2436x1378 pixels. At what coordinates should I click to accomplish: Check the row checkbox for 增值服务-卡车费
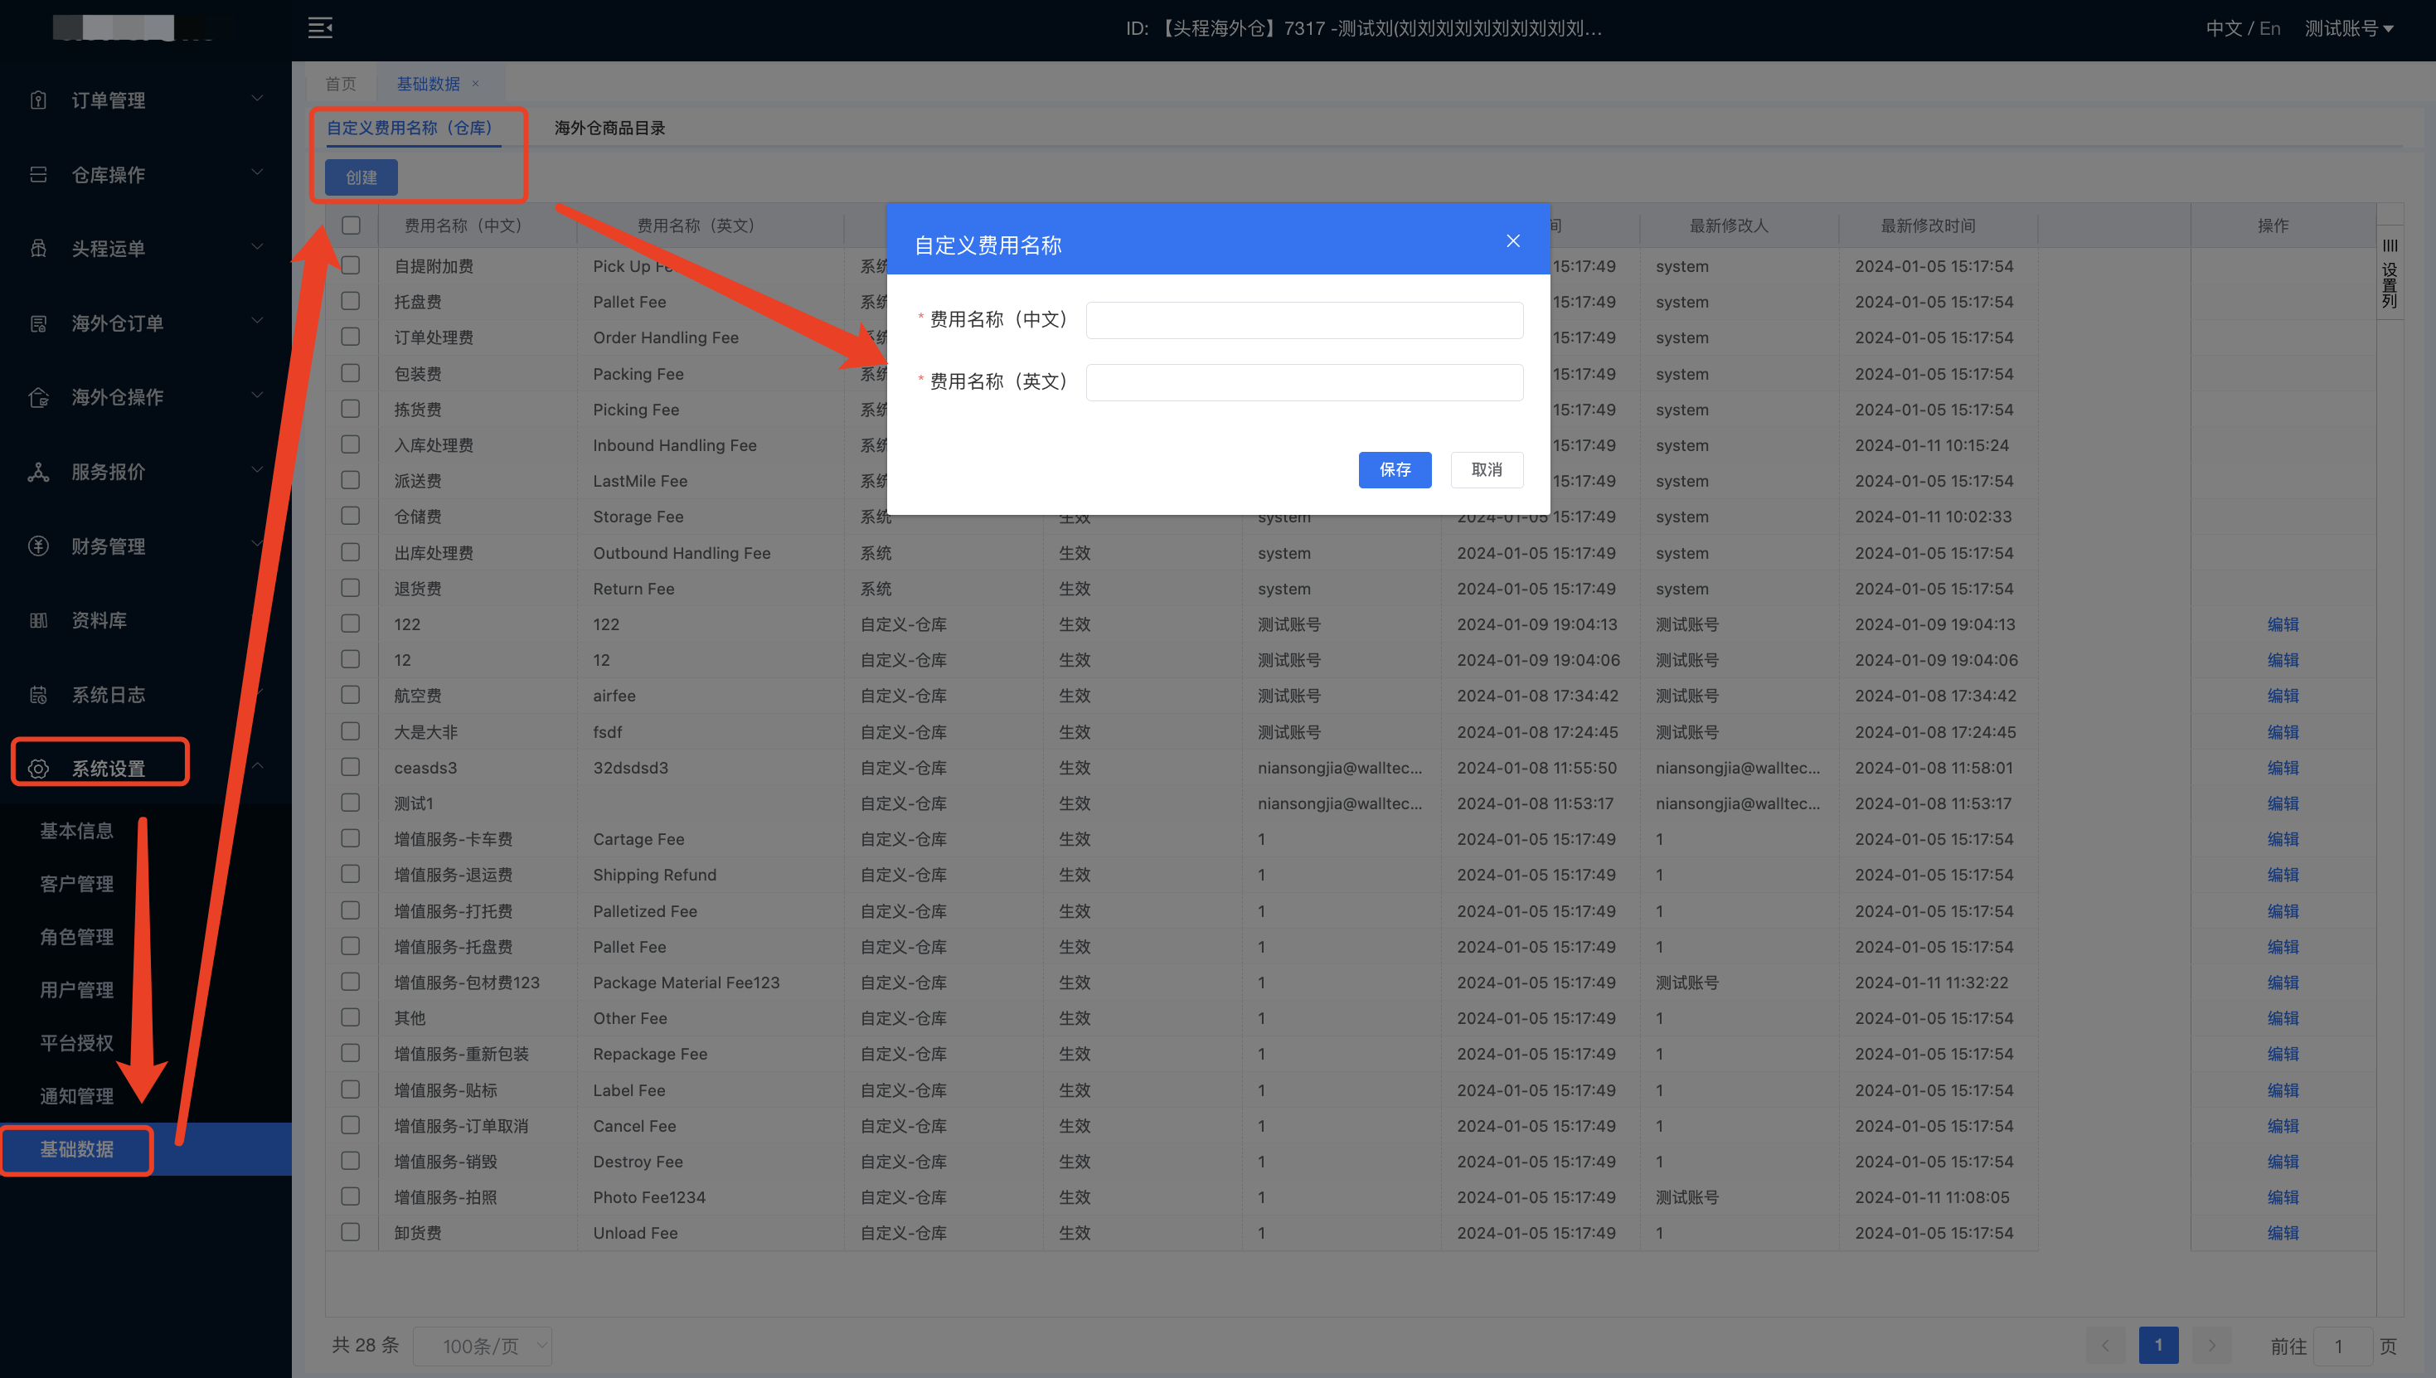click(x=351, y=838)
